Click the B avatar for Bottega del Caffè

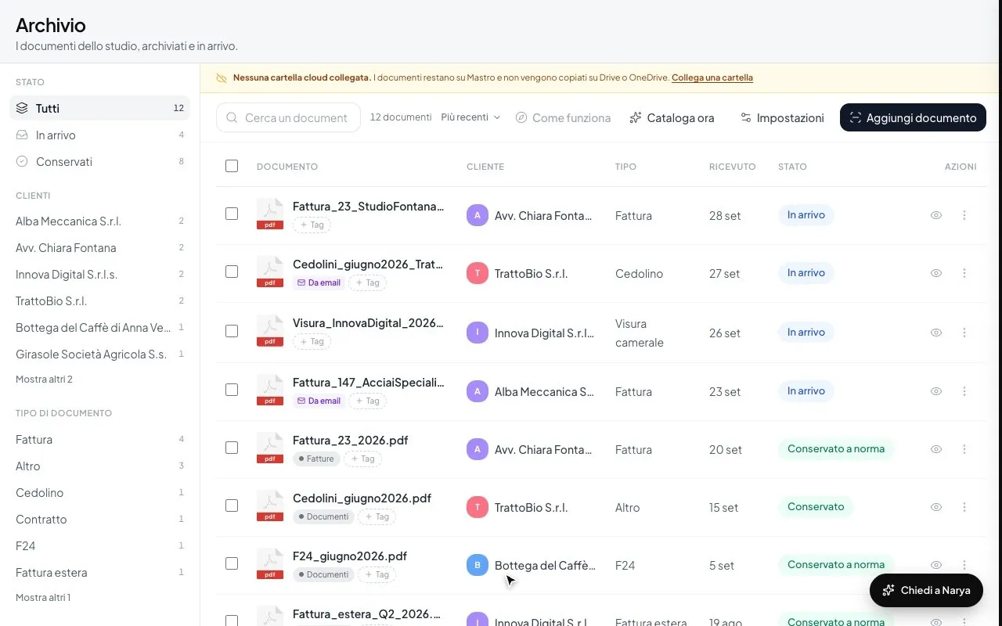pos(478,565)
